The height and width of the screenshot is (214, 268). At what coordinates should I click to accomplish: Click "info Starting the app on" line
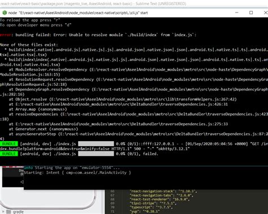tap(72, 168)
